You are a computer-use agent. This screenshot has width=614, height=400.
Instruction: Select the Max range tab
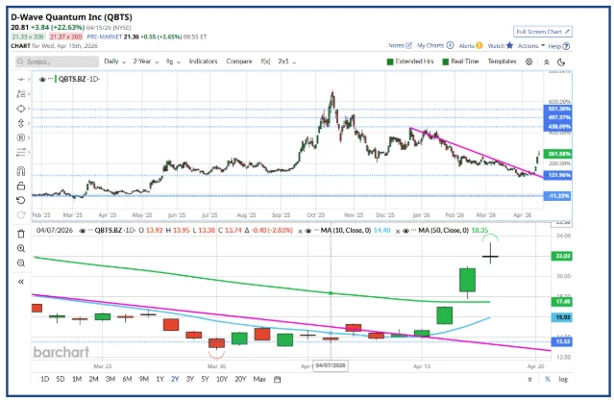pyautogui.click(x=259, y=379)
